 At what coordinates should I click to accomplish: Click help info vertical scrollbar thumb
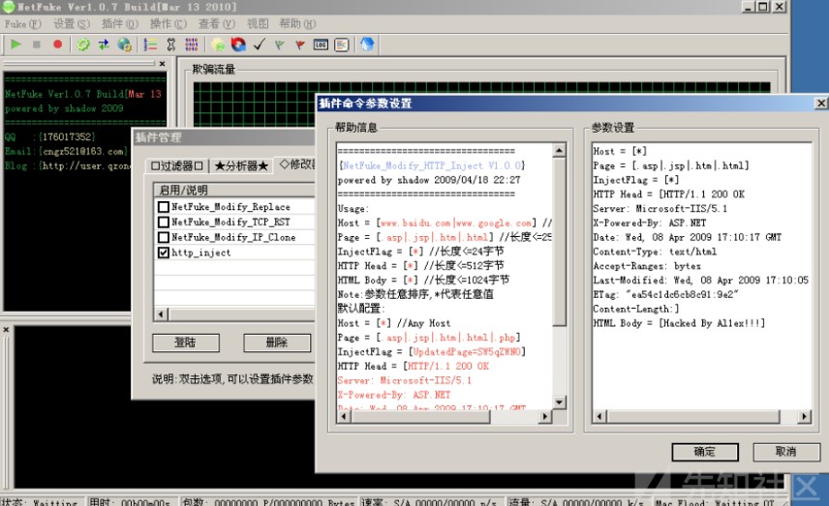560,241
